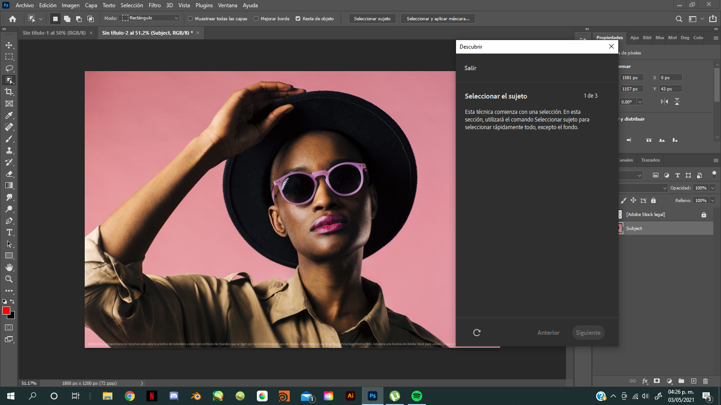Screen dimensions: 721x405
Task: Switch to the Trazados tab
Action: pyautogui.click(x=650, y=160)
